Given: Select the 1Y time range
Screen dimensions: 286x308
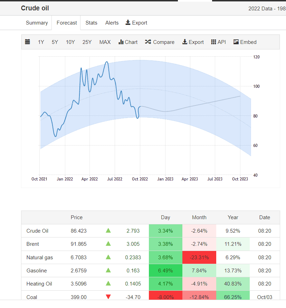Looking at the screenshot, I should pyautogui.click(x=41, y=42).
